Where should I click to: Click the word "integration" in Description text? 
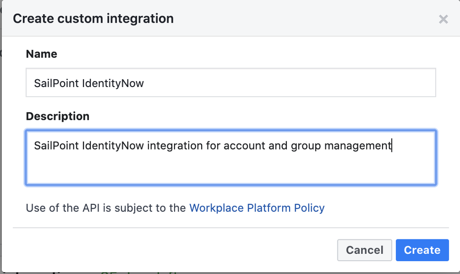[174, 146]
